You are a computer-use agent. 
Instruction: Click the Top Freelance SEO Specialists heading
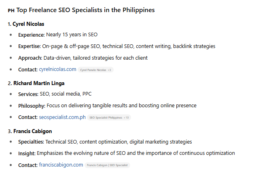[85, 10]
